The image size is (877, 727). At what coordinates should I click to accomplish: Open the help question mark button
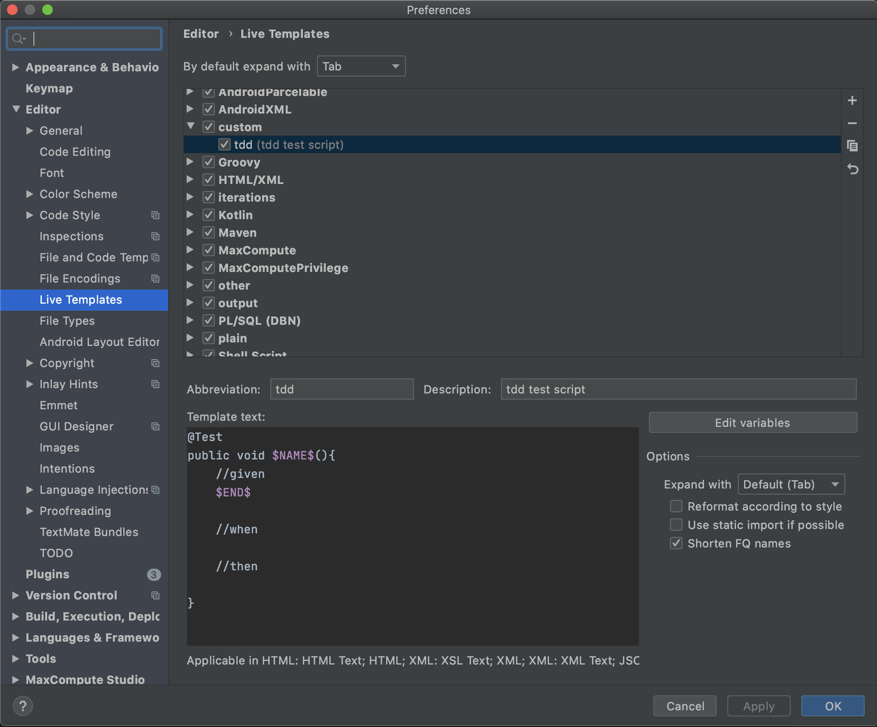tap(23, 706)
